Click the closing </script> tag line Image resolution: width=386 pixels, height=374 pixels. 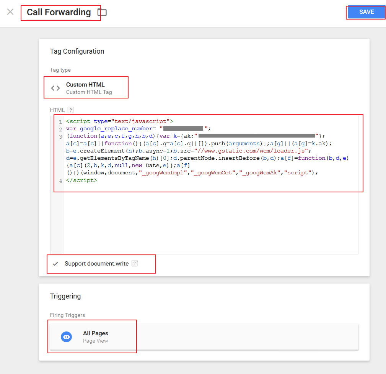[81, 180]
